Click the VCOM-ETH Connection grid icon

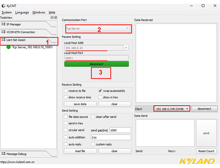[x=3, y=32]
